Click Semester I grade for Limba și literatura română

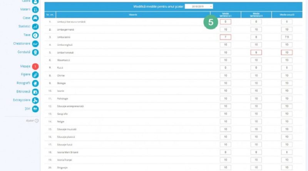225,22
